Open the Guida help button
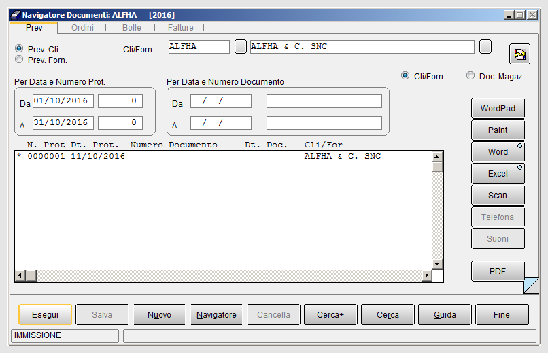 pos(445,314)
